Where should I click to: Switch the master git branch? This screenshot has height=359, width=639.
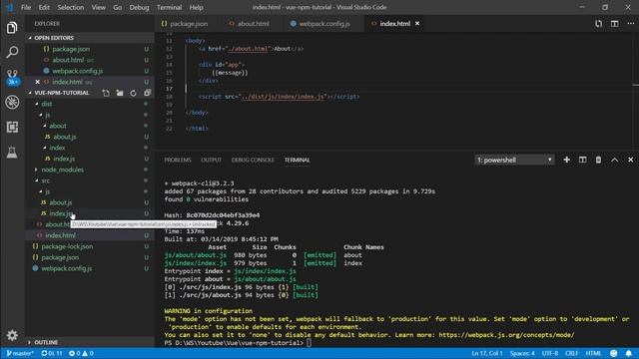point(20,353)
